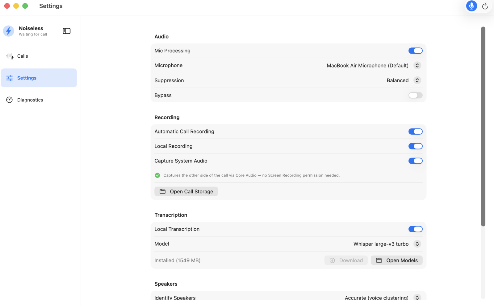Click the Transcription section heading
Screen dimensions: 494x306
tap(171, 215)
